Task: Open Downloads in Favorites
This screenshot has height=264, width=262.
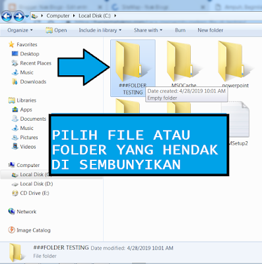Action: coord(33,82)
